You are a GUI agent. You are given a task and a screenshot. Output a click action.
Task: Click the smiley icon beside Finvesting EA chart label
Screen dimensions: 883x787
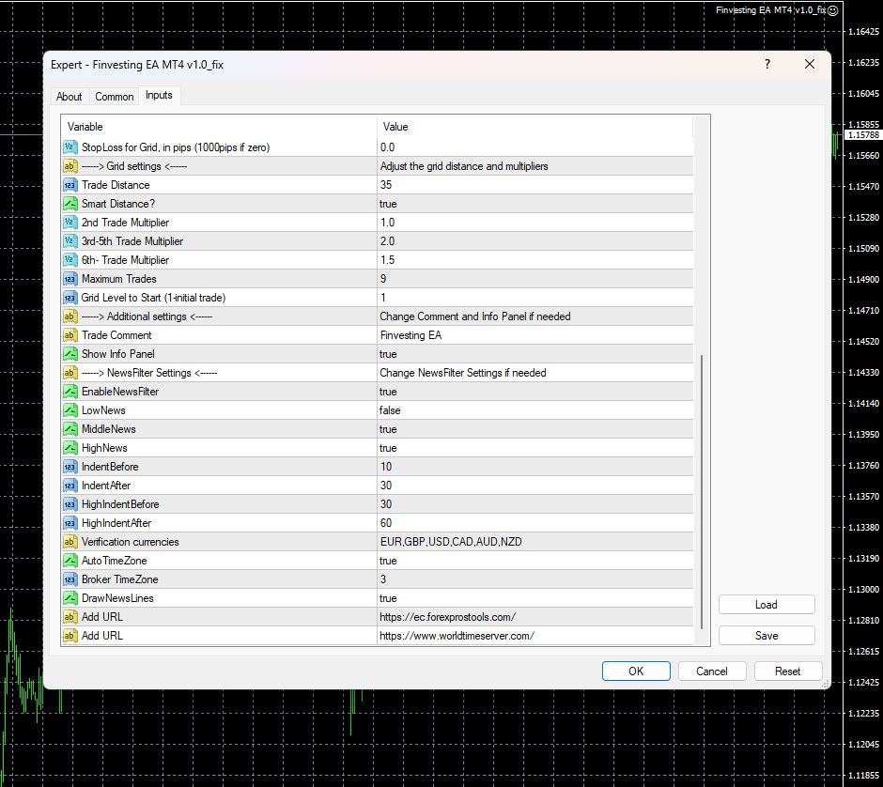pos(833,10)
